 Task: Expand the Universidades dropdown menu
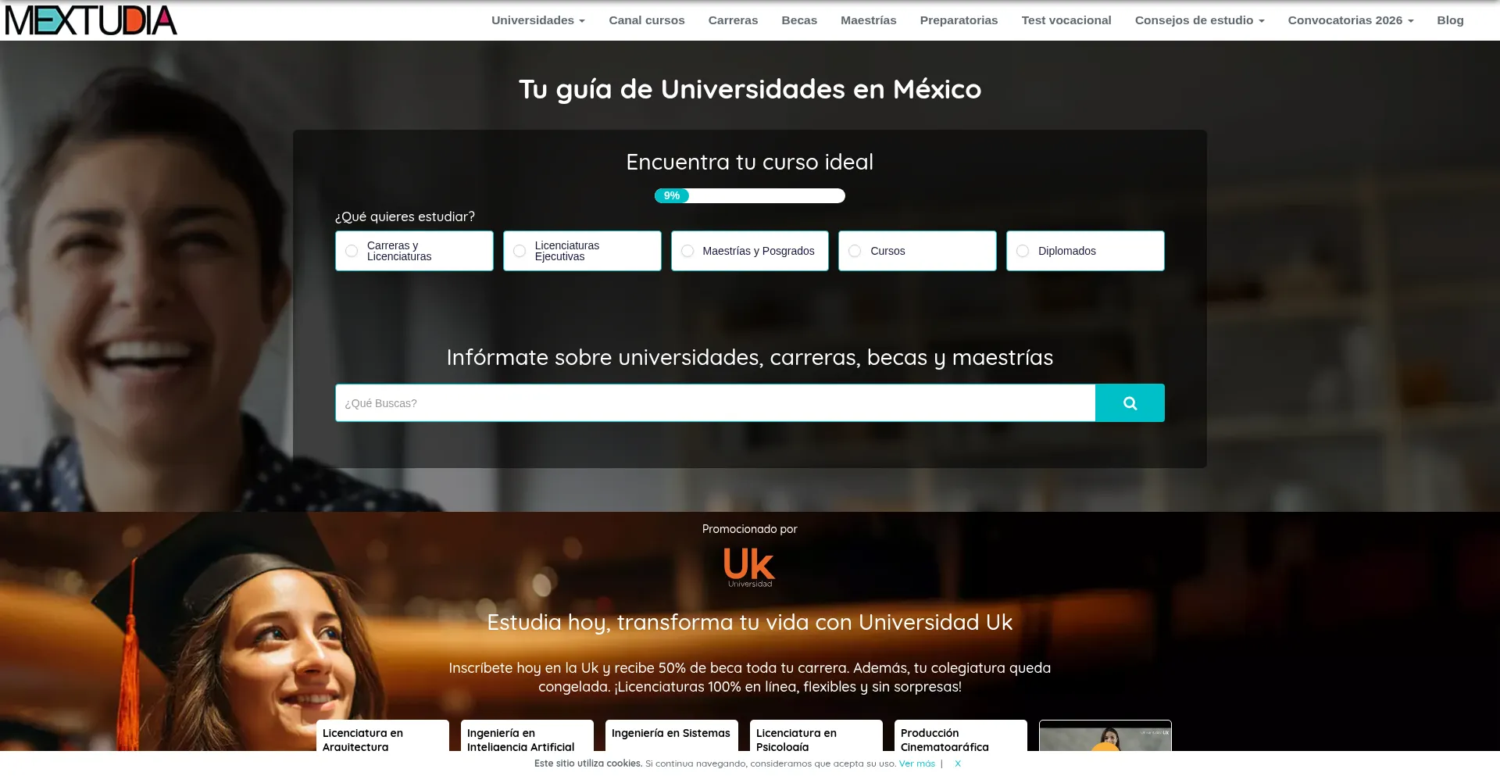538,20
